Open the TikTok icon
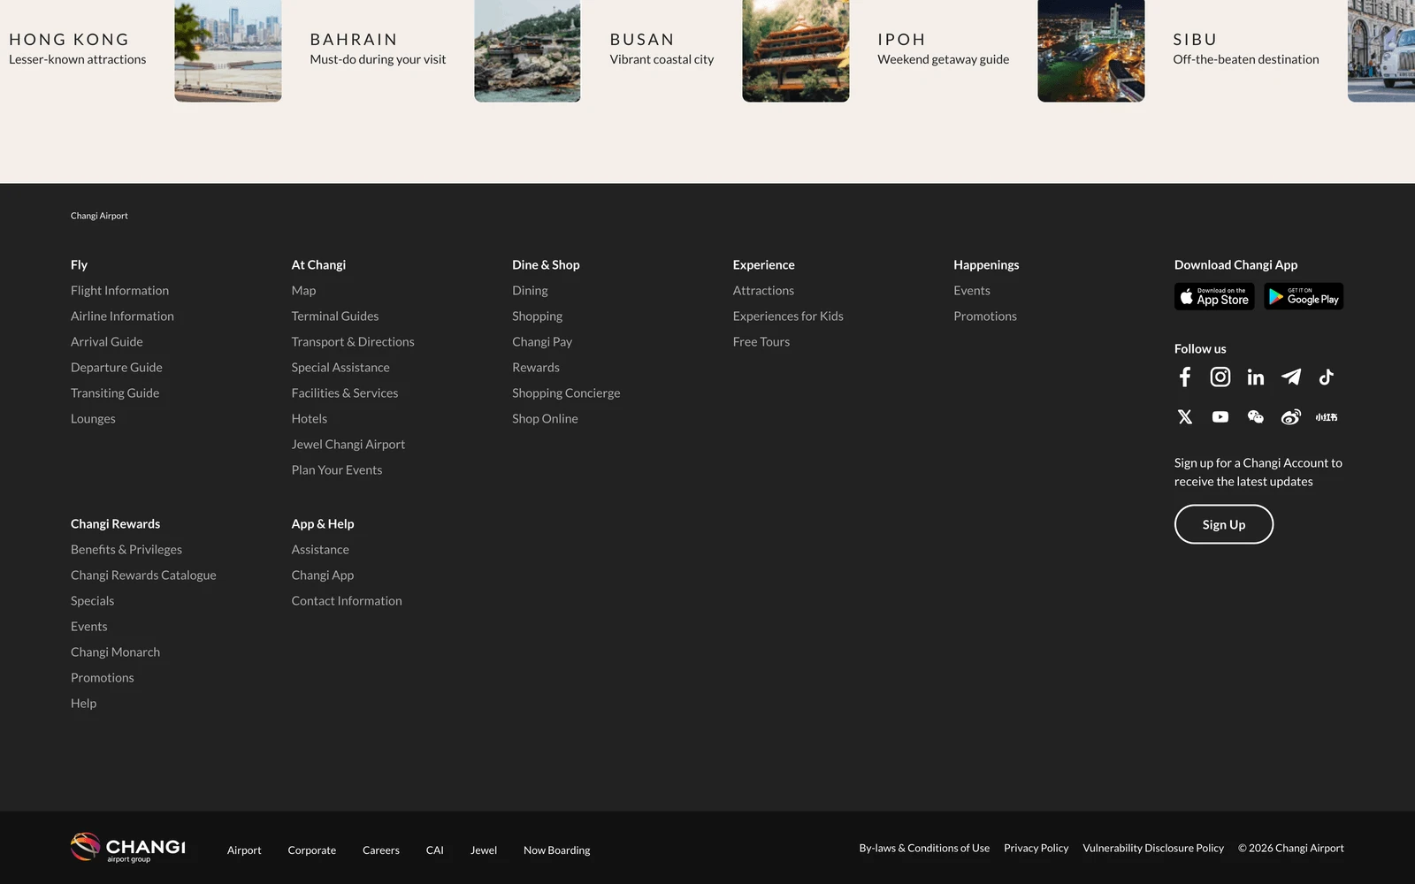The image size is (1415, 884). tap(1327, 377)
